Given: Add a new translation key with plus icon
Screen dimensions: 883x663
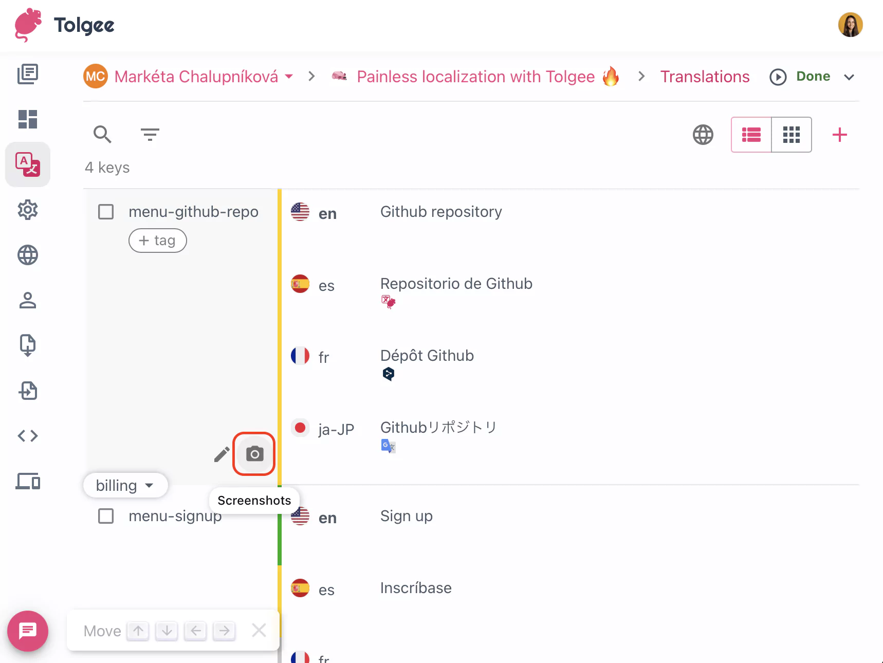Looking at the screenshot, I should (x=839, y=135).
